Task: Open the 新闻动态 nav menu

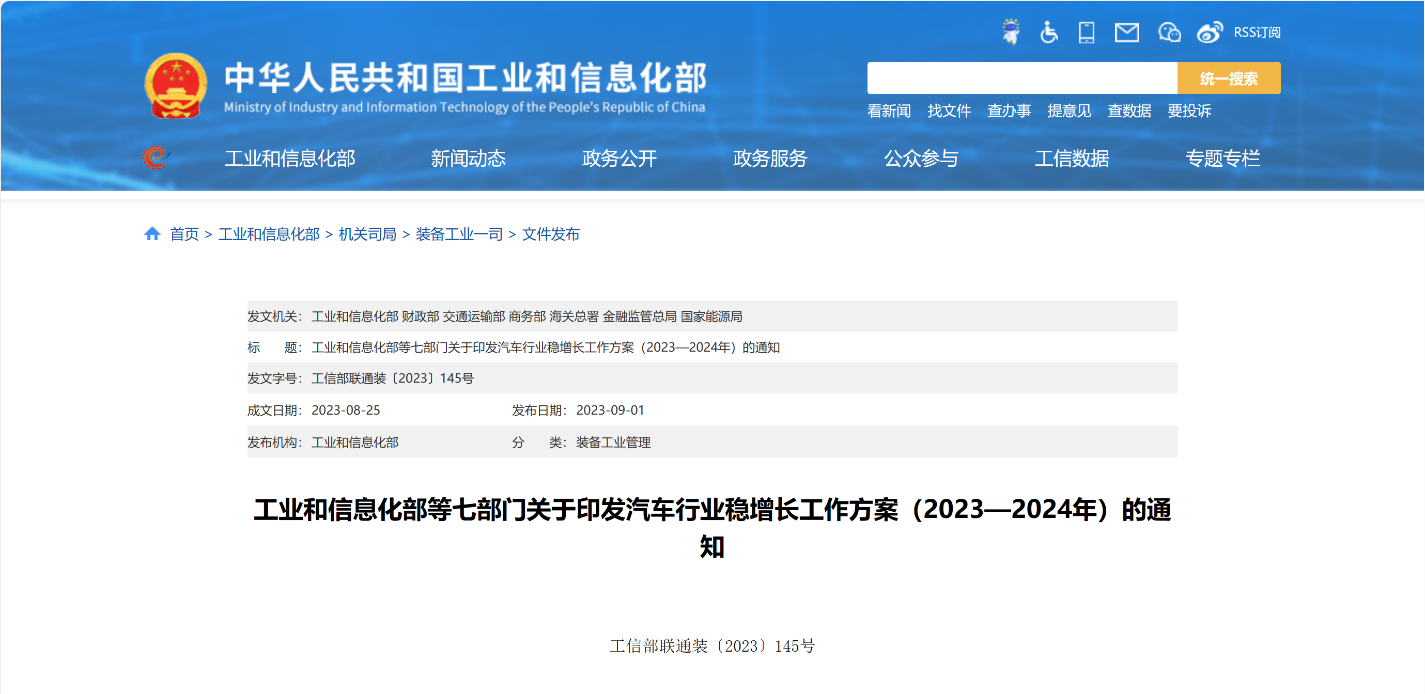Action: [468, 159]
